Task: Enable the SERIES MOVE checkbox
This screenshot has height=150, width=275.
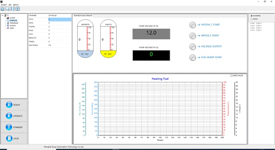Action: pos(231,76)
